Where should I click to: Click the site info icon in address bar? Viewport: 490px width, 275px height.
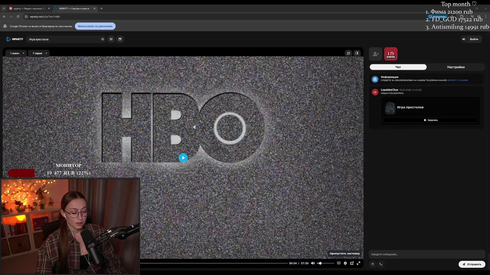26,16
